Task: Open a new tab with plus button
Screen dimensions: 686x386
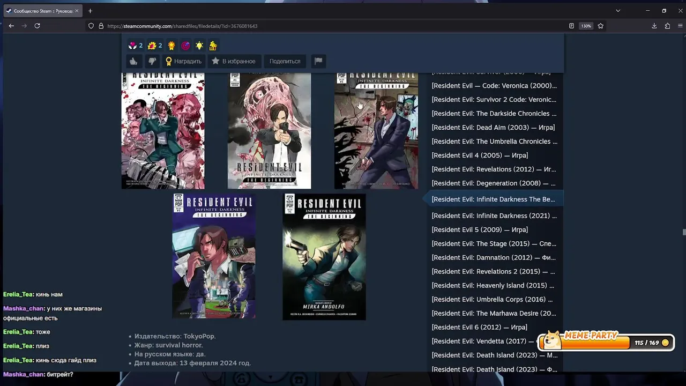Action: pyautogui.click(x=90, y=11)
